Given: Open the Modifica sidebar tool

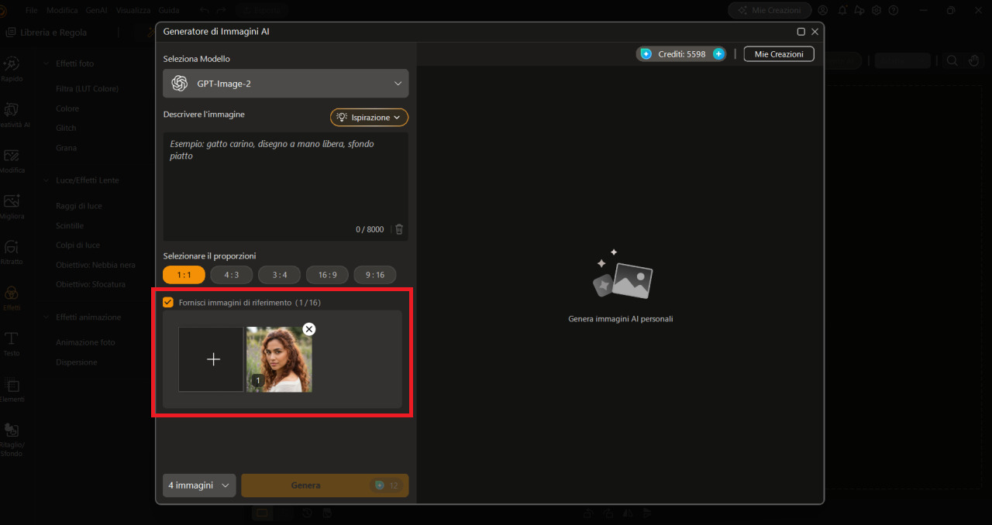Looking at the screenshot, I should pyautogui.click(x=12, y=160).
